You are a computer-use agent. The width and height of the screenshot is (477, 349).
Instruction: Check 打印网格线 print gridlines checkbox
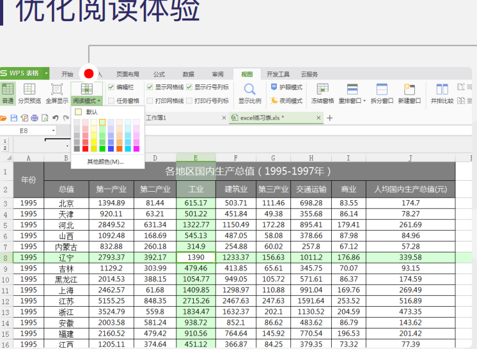(x=150, y=100)
